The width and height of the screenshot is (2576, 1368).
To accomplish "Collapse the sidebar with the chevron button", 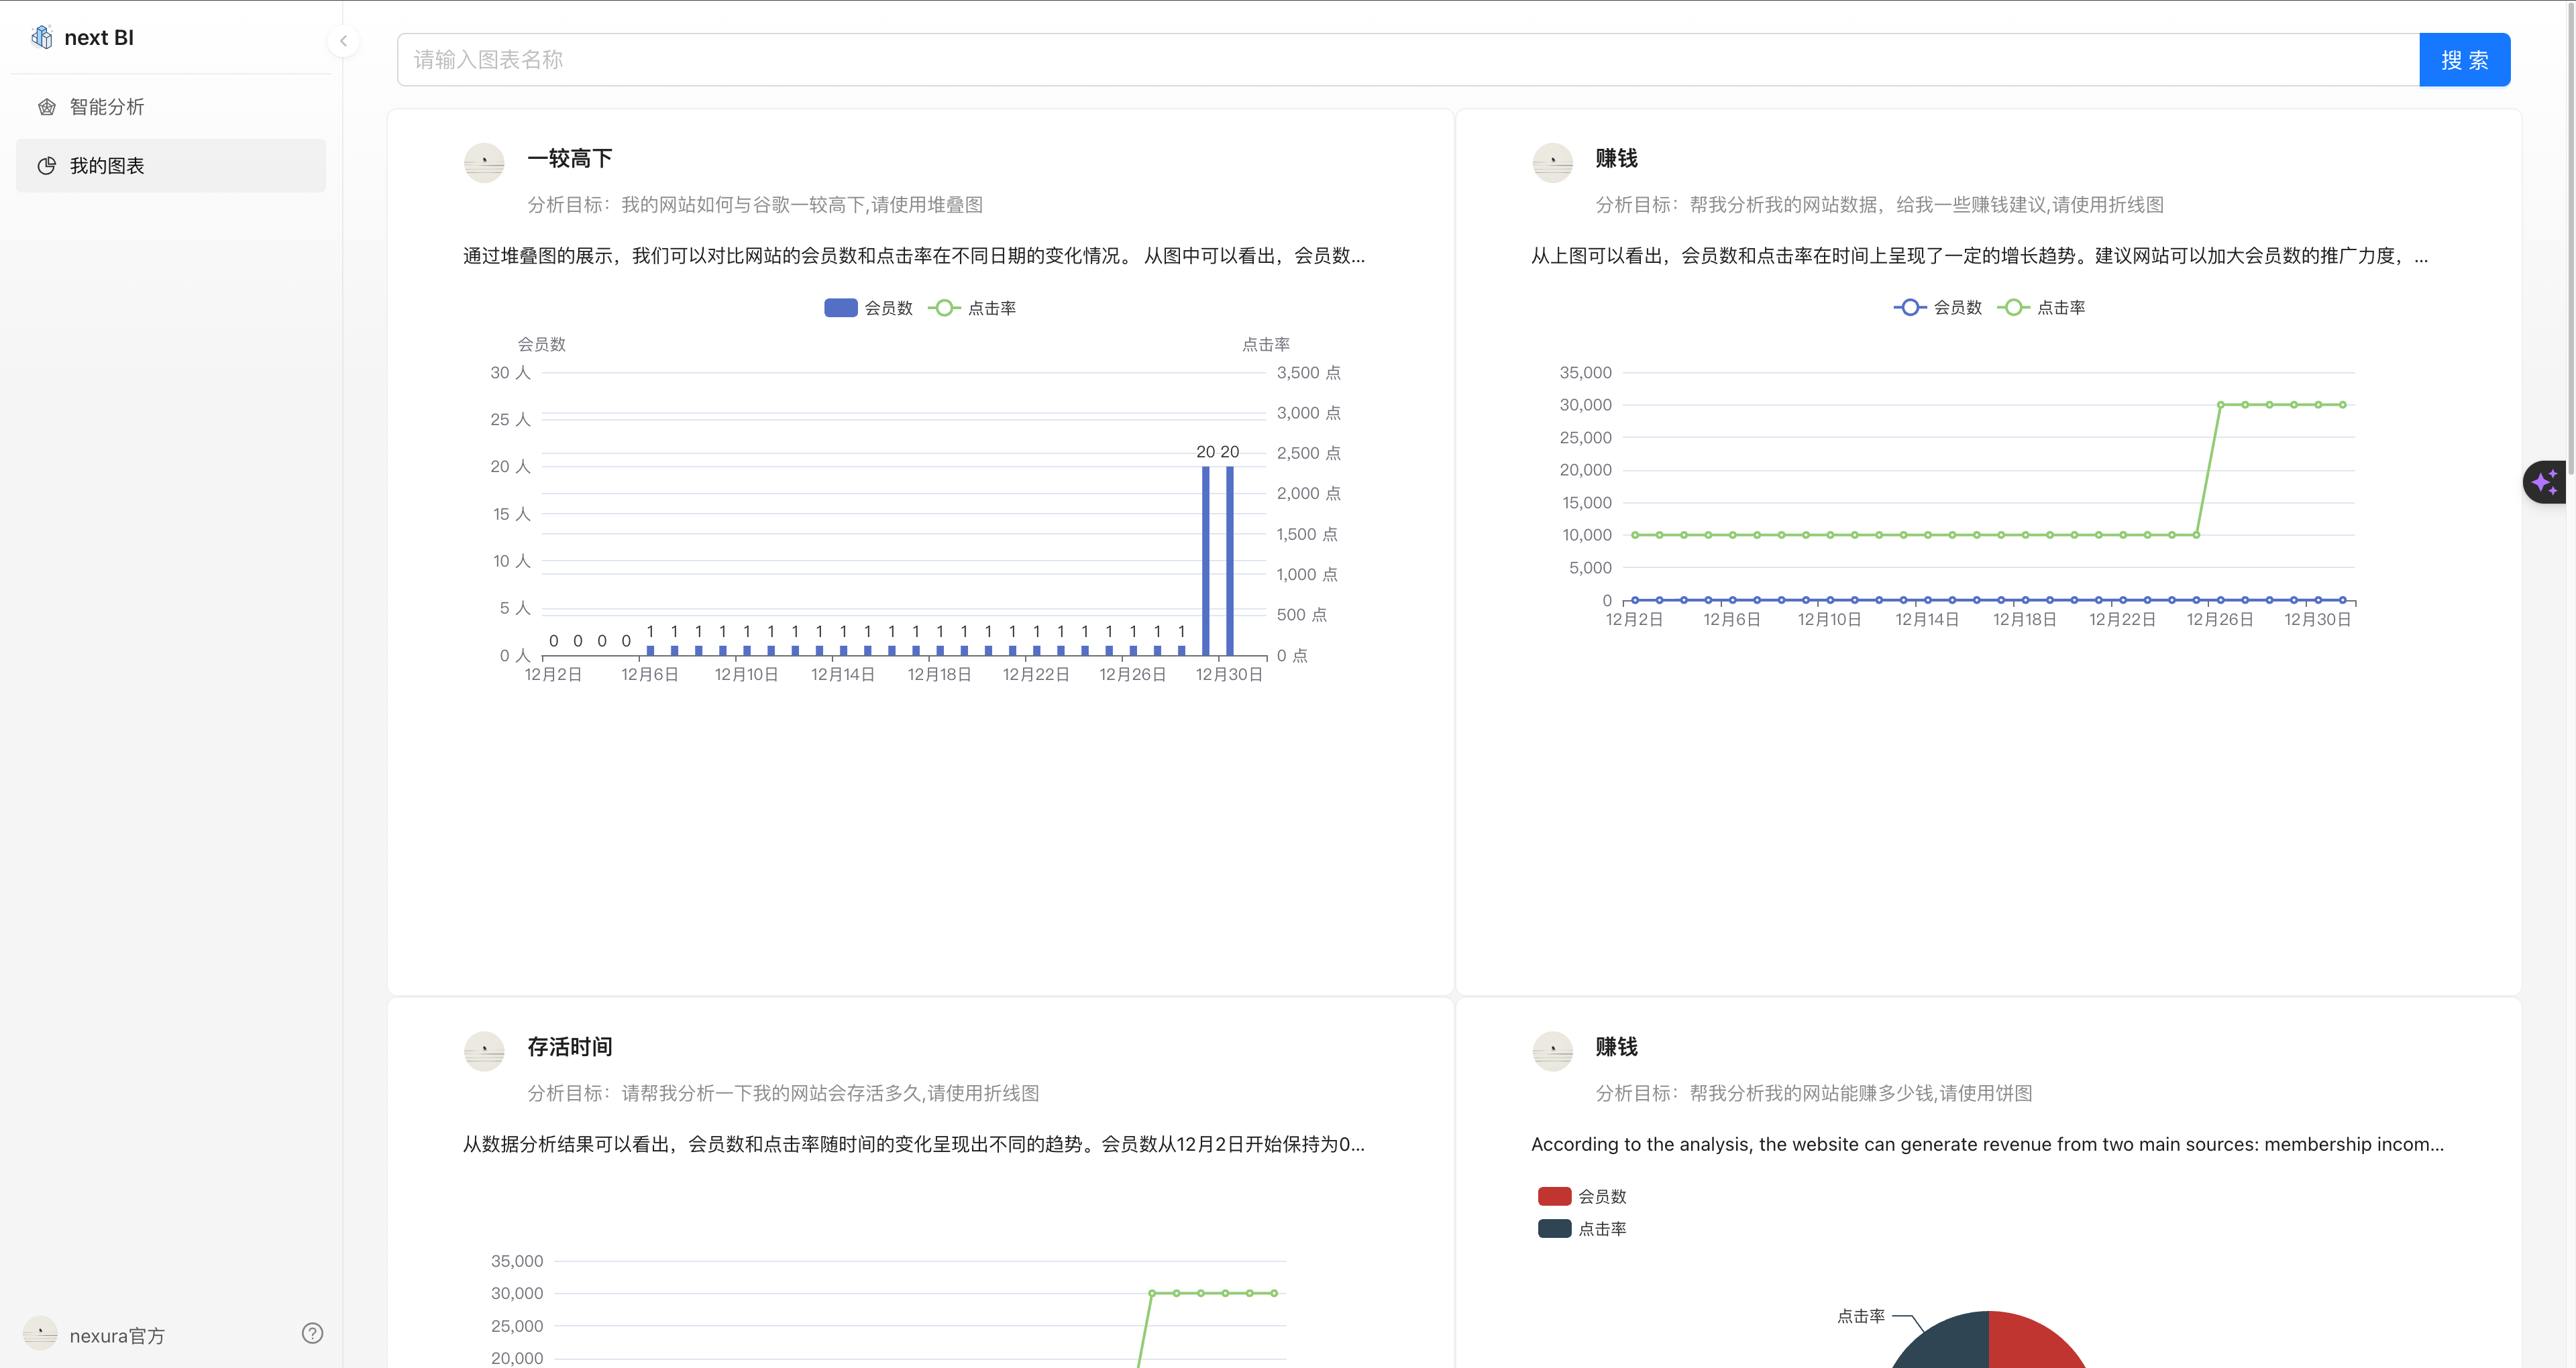I will click(343, 41).
